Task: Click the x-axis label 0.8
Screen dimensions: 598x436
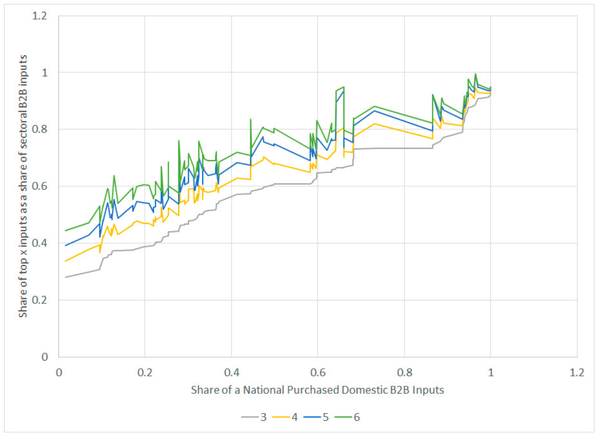Action: click(x=404, y=372)
